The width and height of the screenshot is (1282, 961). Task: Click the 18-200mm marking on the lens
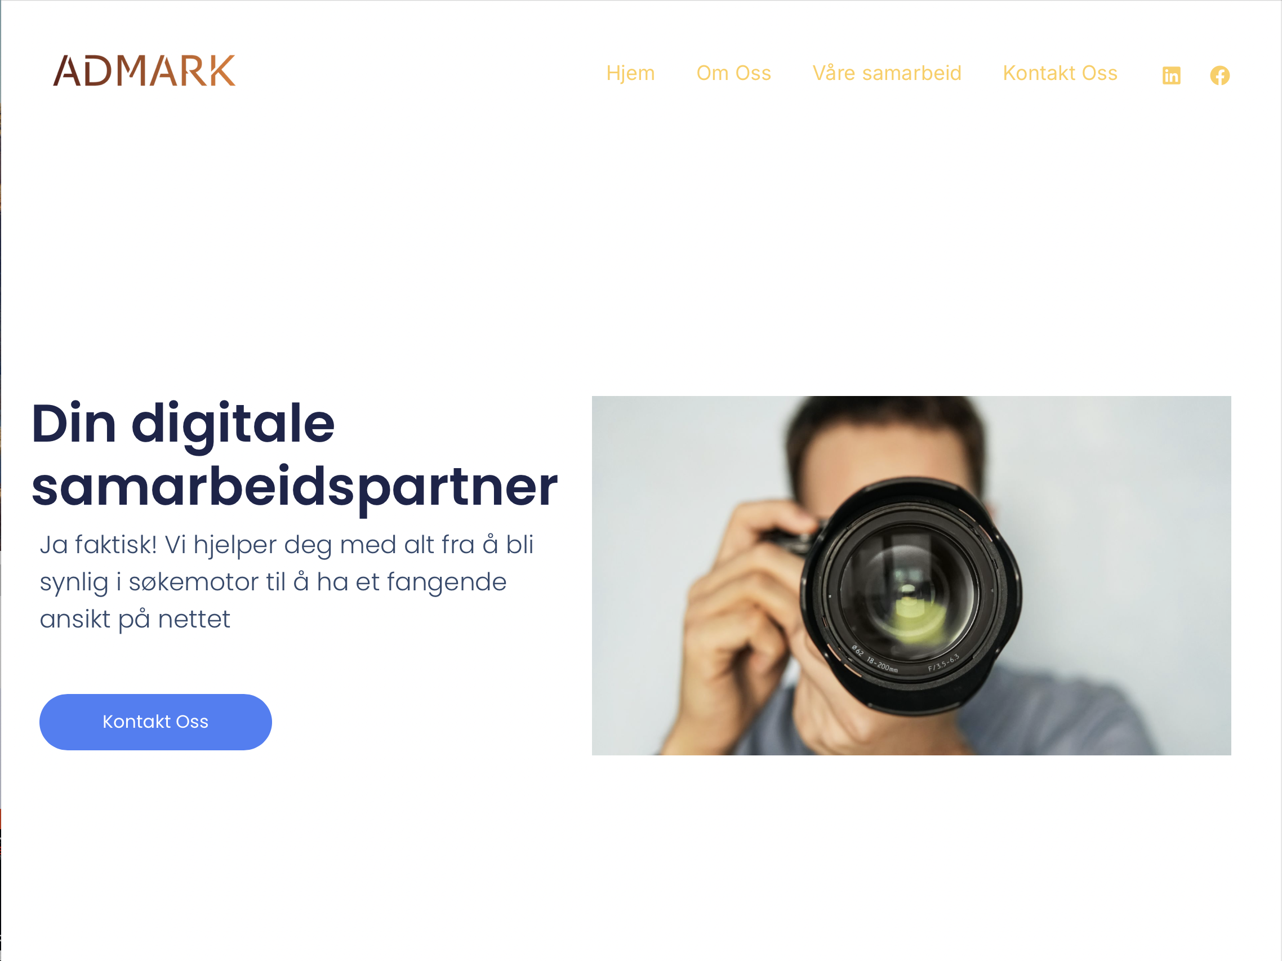point(882,665)
